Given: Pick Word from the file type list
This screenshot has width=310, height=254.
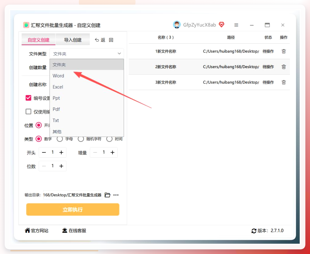Looking at the screenshot, I should pyautogui.click(x=87, y=76).
